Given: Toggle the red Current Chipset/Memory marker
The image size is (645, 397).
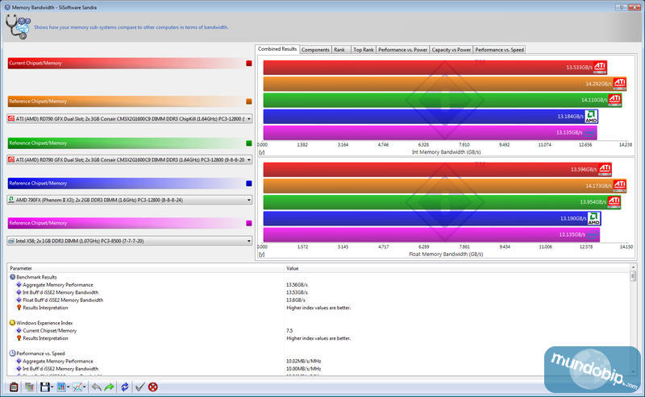Looking at the screenshot, I should (249, 64).
